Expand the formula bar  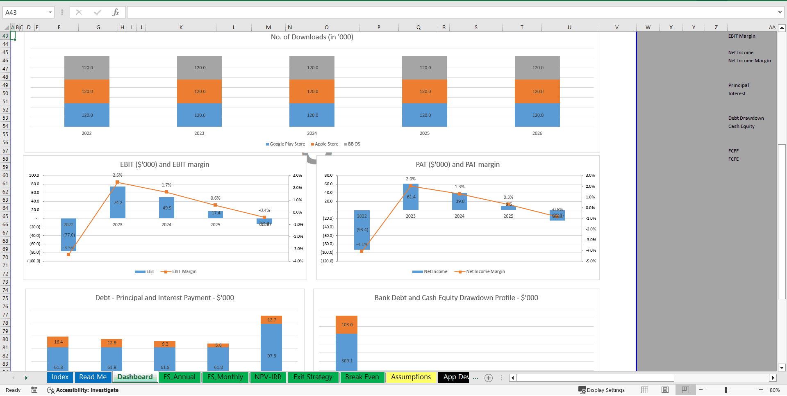780,12
